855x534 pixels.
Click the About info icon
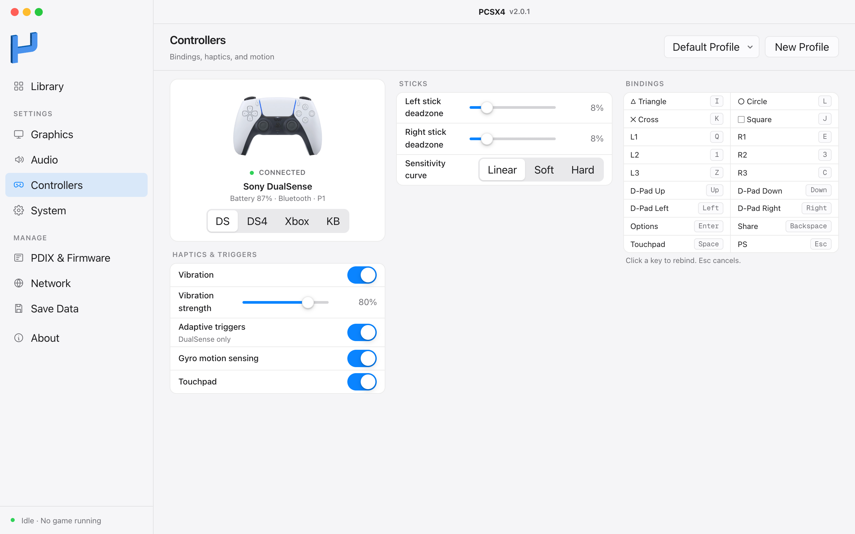click(x=19, y=338)
